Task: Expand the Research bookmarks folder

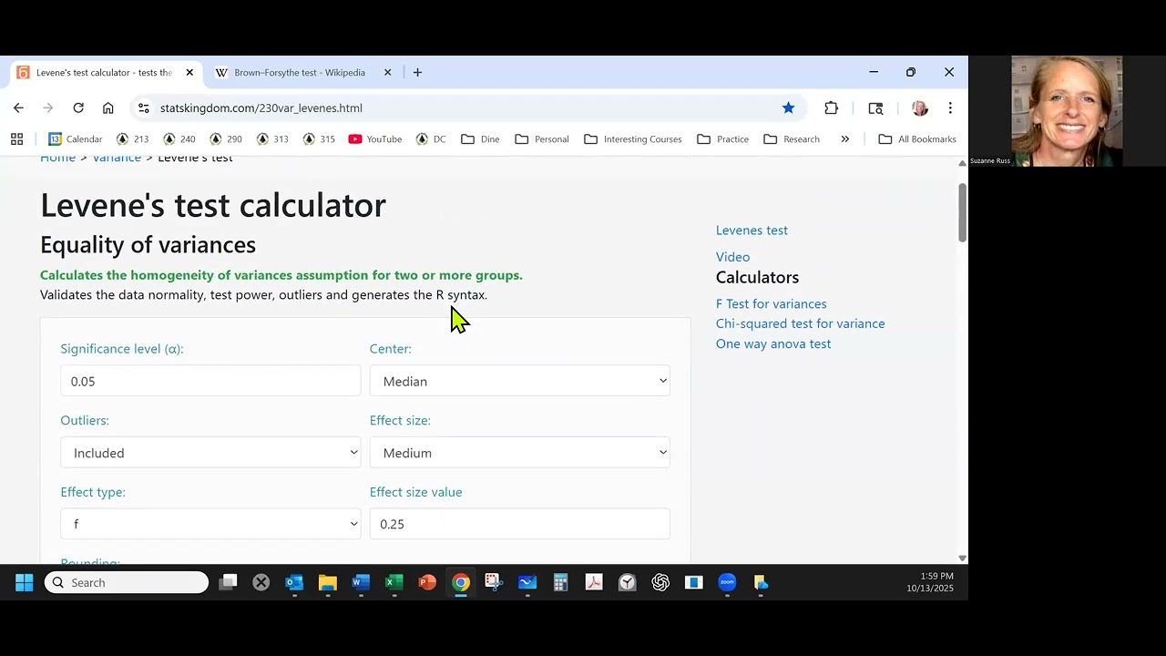Action: pyautogui.click(x=792, y=139)
